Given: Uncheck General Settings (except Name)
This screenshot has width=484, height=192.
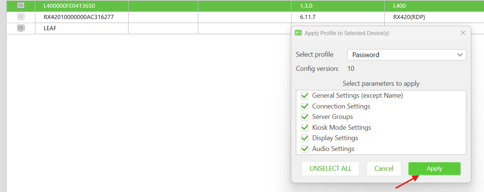Looking at the screenshot, I should tap(305, 96).
